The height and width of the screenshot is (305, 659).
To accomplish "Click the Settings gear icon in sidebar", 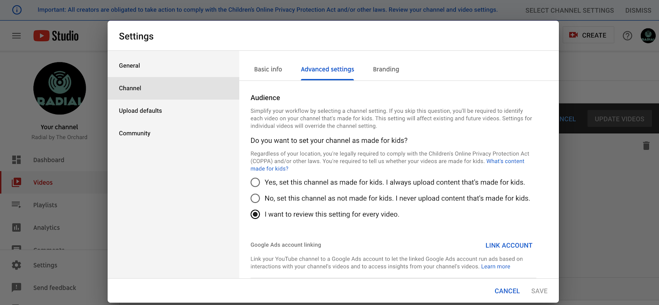I will tap(16, 265).
